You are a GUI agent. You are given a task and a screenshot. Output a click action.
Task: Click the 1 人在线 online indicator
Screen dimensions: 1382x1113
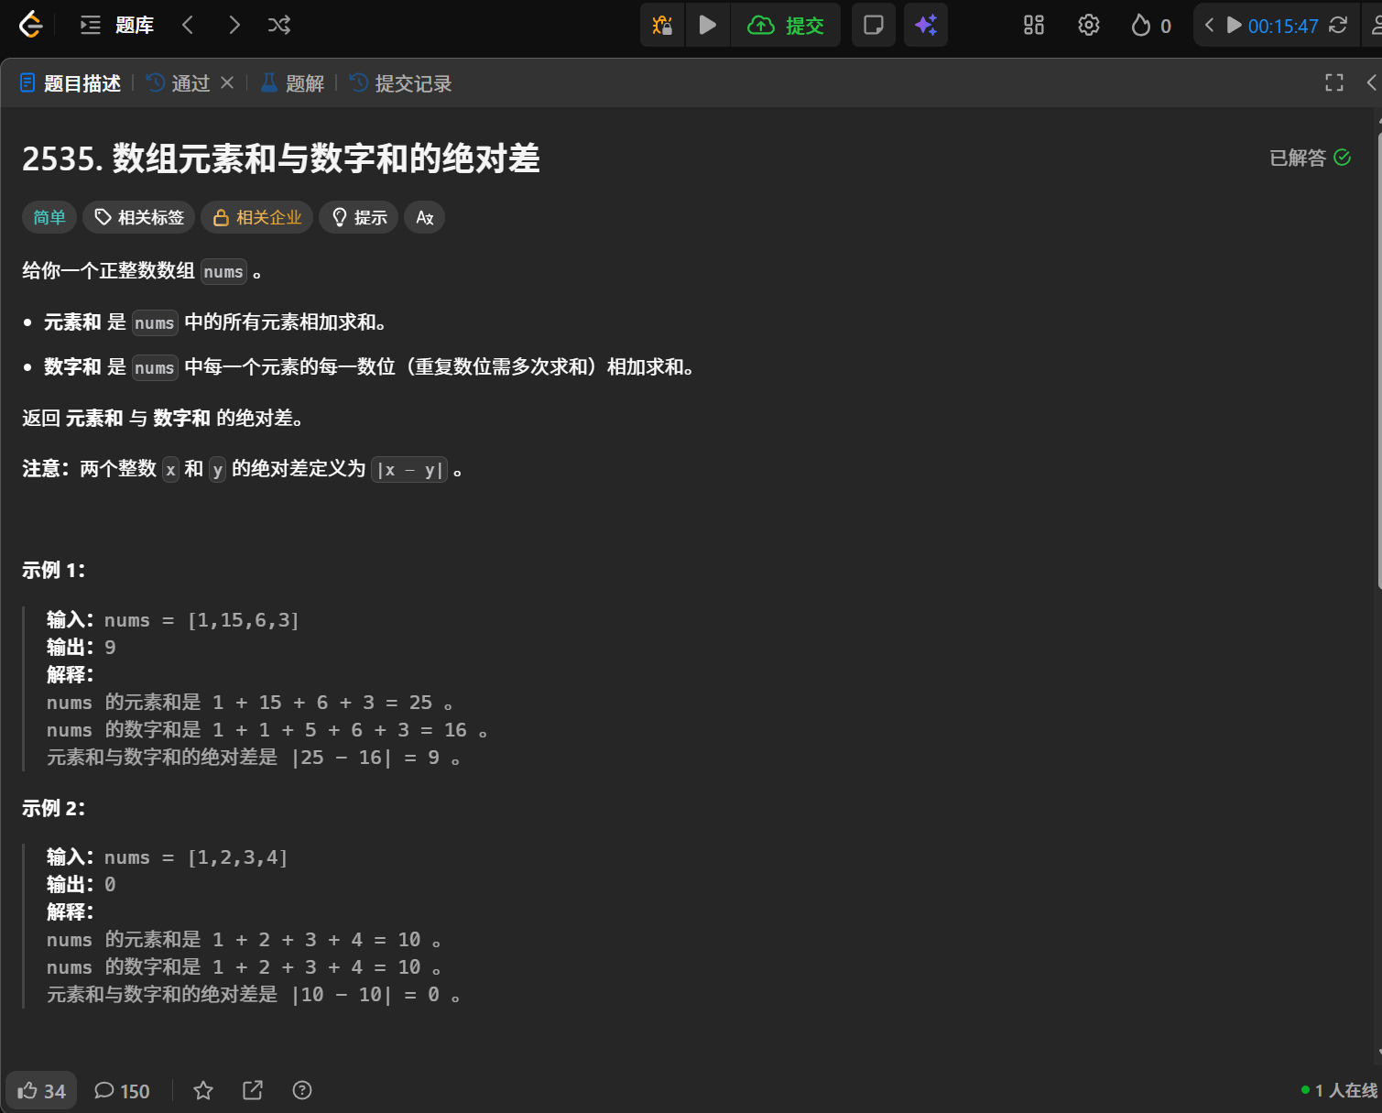click(1339, 1090)
